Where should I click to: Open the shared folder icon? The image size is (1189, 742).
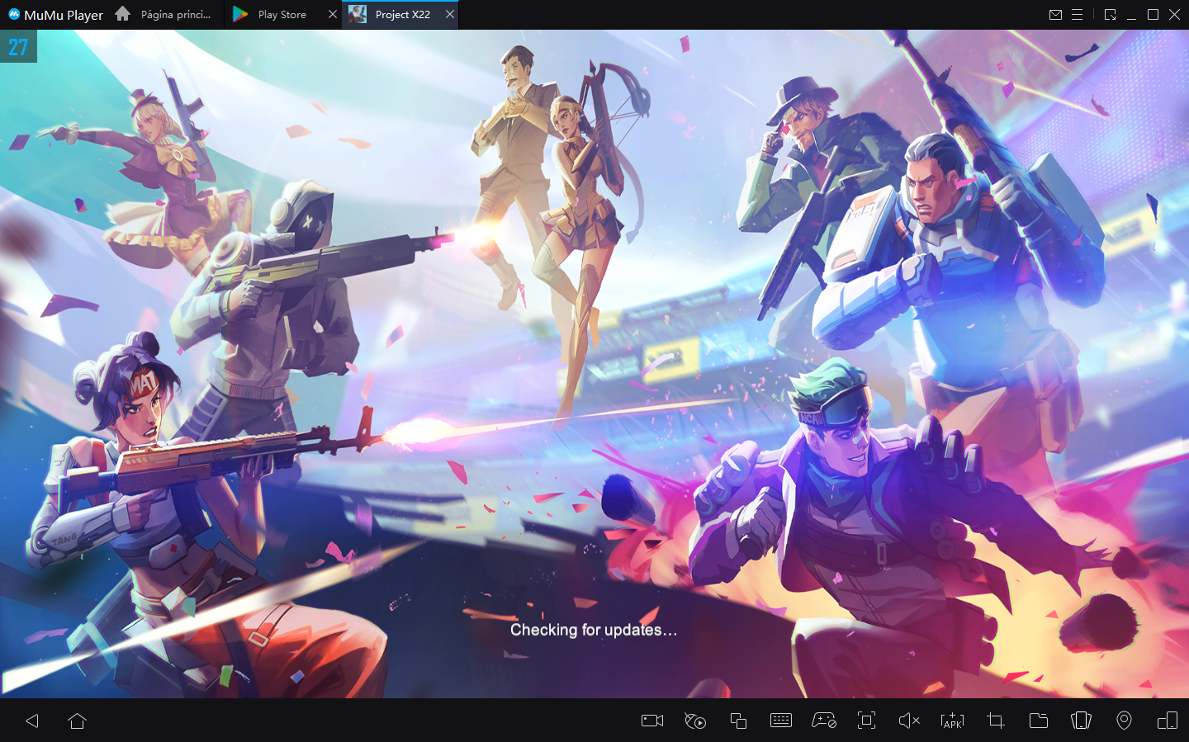pyautogui.click(x=1039, y=721)
